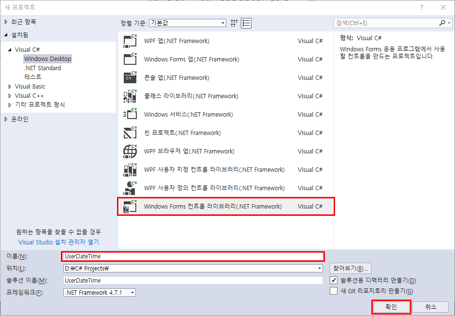
Task: Select Windows Forms 앱(.NET Framework) template
Action: [x=226, y=59]
